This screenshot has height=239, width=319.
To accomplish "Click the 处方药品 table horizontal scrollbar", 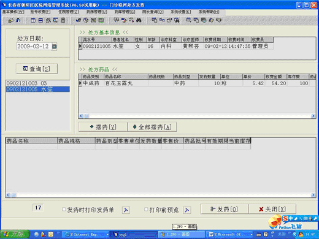I will (x=197, y=116).
